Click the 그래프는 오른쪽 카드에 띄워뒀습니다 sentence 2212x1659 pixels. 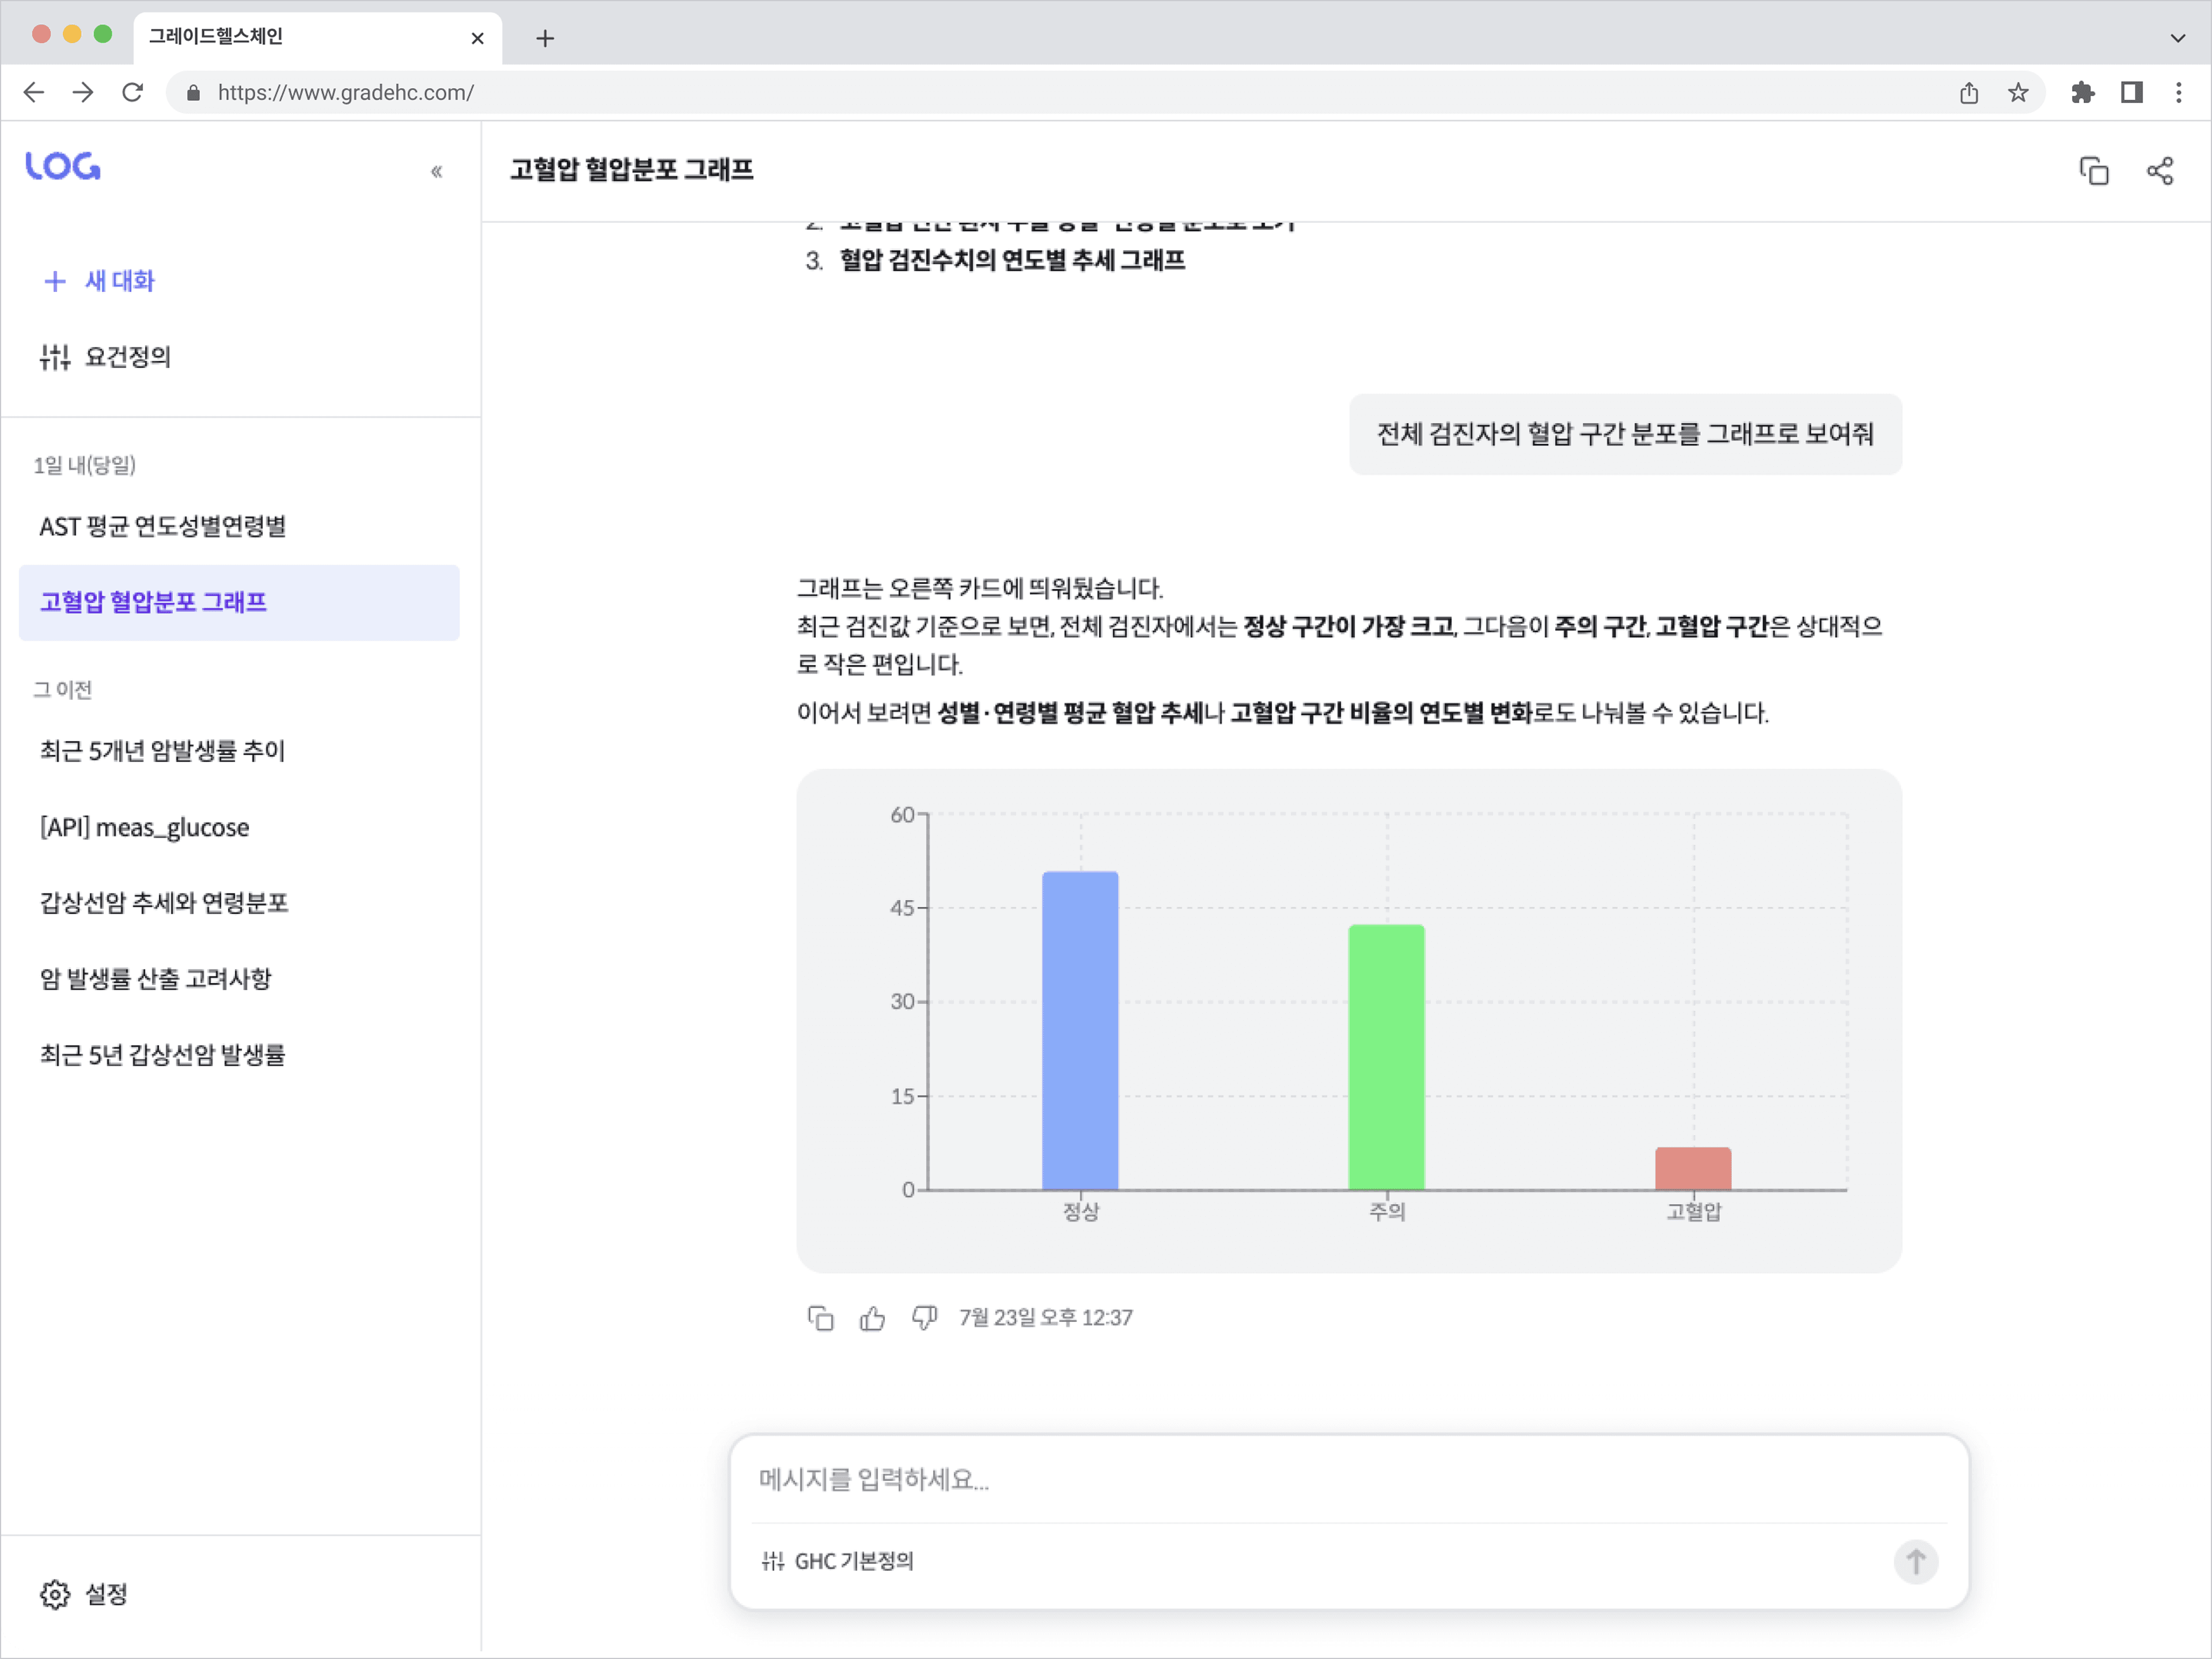point(980,588)
